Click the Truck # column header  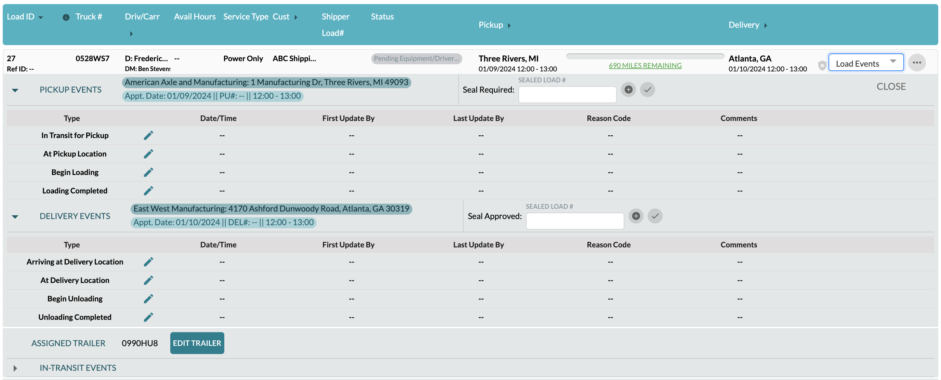tap(89, 16)
